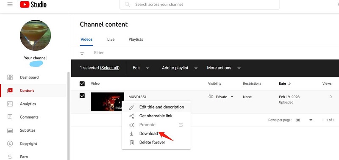
Task: Click the MOV01351 video title
Action: tap(137, 97)
